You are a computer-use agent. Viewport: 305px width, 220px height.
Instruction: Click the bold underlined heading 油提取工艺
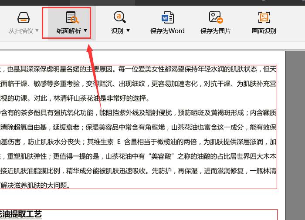[x=21, y=214]
